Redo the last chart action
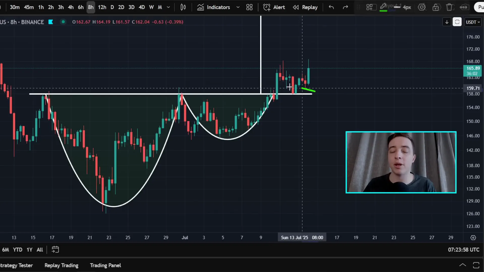 (x=345, y=7)
